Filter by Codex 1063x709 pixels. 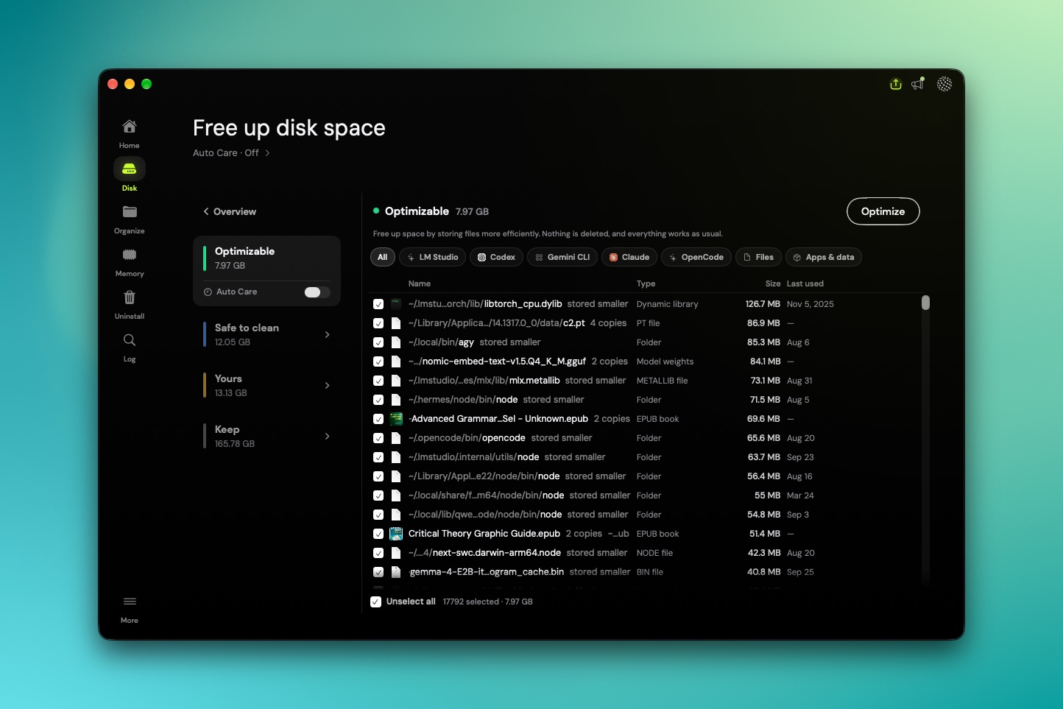coord(496,257)
